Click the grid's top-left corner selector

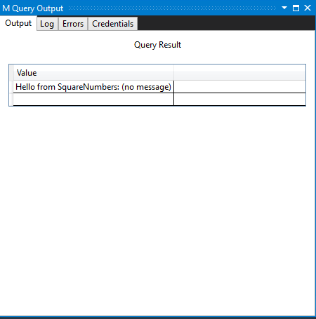11,73
